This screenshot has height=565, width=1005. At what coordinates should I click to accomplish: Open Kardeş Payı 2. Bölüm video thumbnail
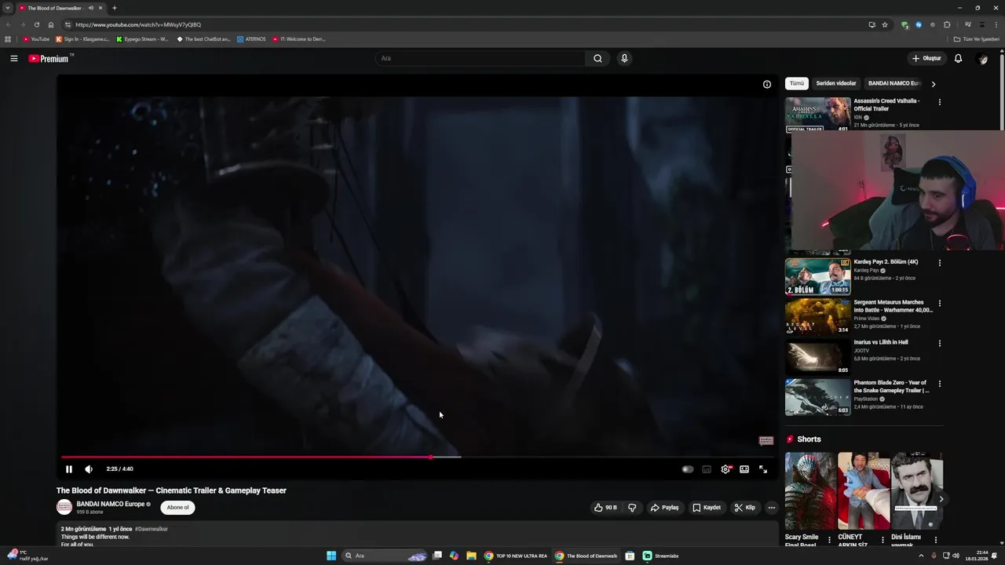pyautogui.click(x=817, y=276)
